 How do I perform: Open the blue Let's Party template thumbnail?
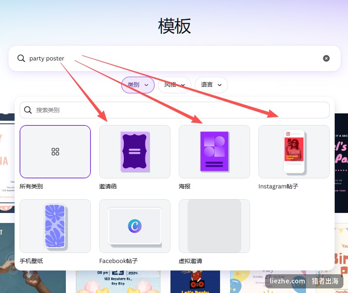[195, 282]
